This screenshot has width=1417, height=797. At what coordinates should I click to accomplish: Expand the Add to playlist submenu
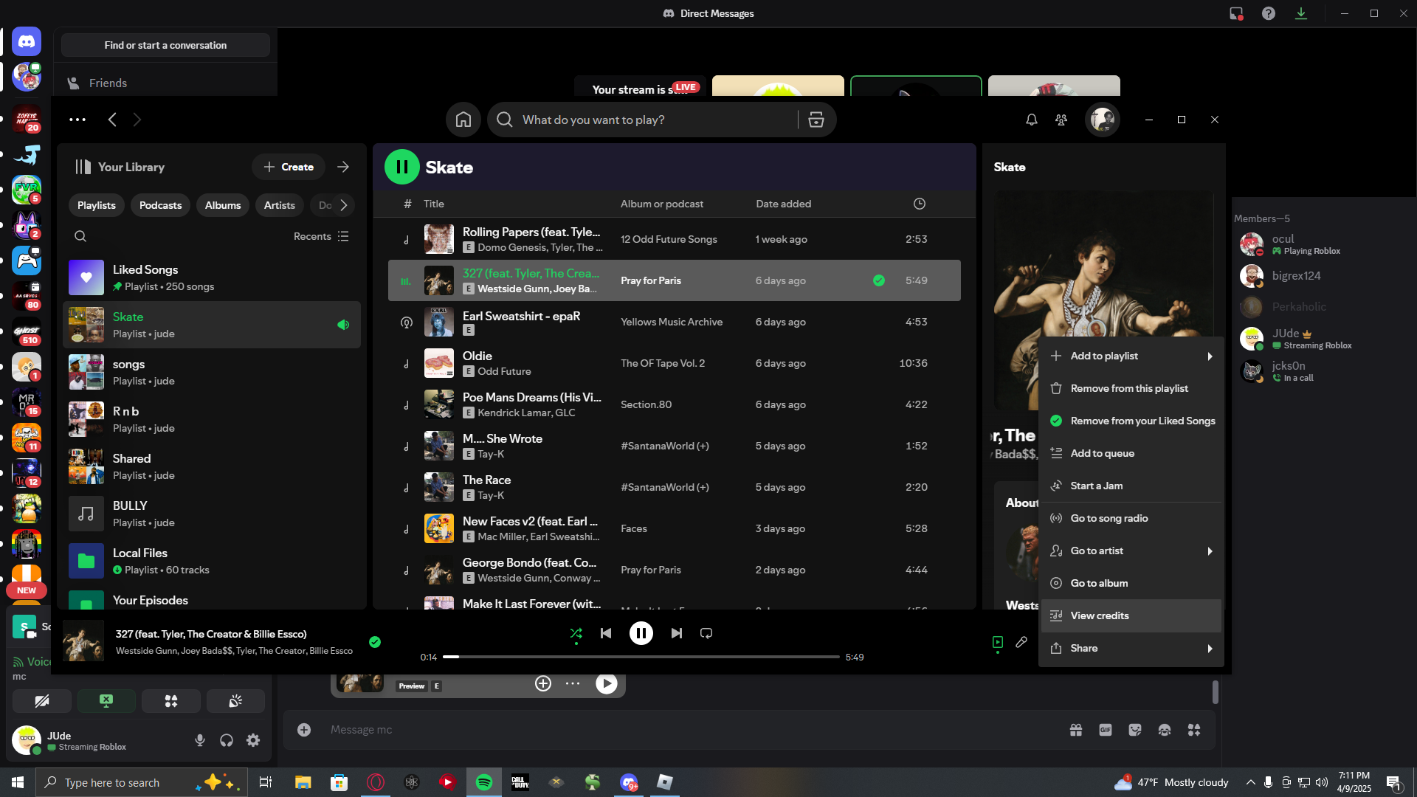point(1209,356)
